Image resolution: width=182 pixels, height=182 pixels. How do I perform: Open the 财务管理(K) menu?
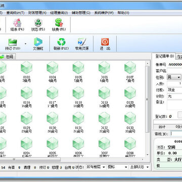[37, 13]
